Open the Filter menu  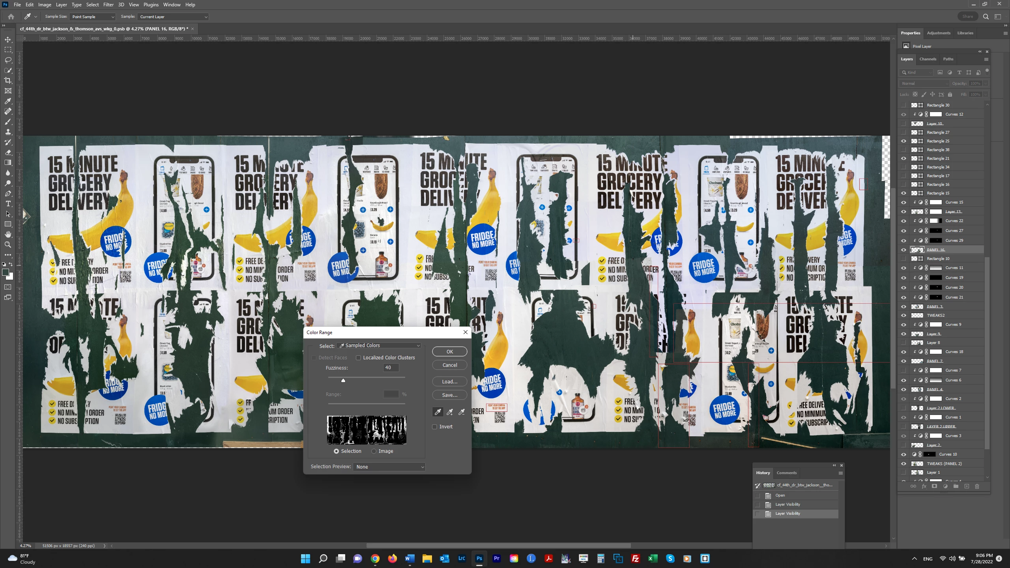pyautogui.click(x=108, y=5)
